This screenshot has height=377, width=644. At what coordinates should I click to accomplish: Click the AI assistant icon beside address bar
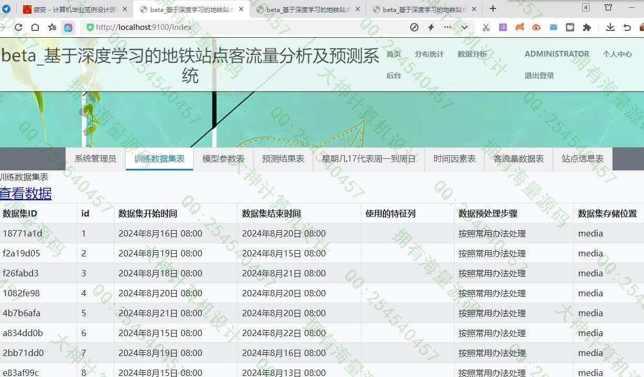pos(68,28)
